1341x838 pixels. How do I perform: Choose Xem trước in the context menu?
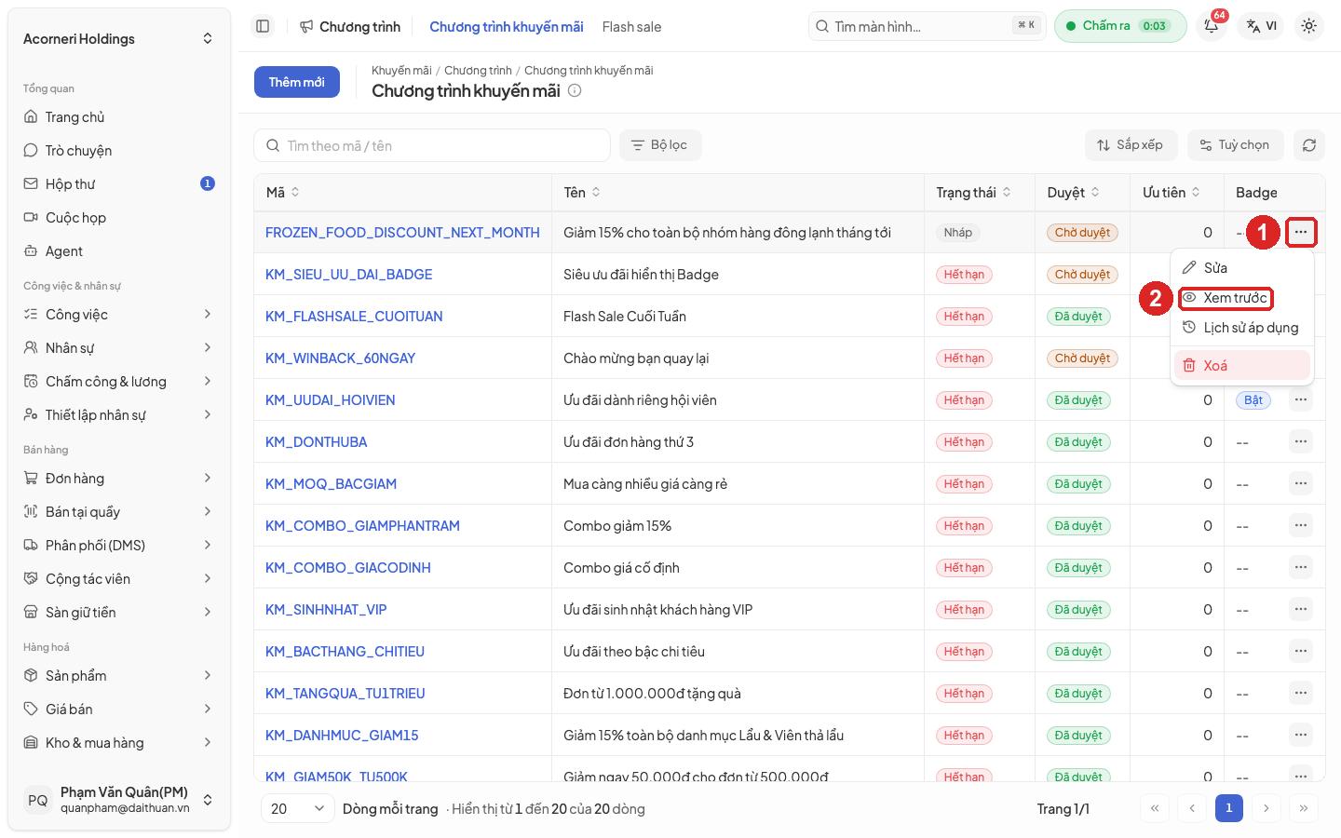coord(1242,298)
